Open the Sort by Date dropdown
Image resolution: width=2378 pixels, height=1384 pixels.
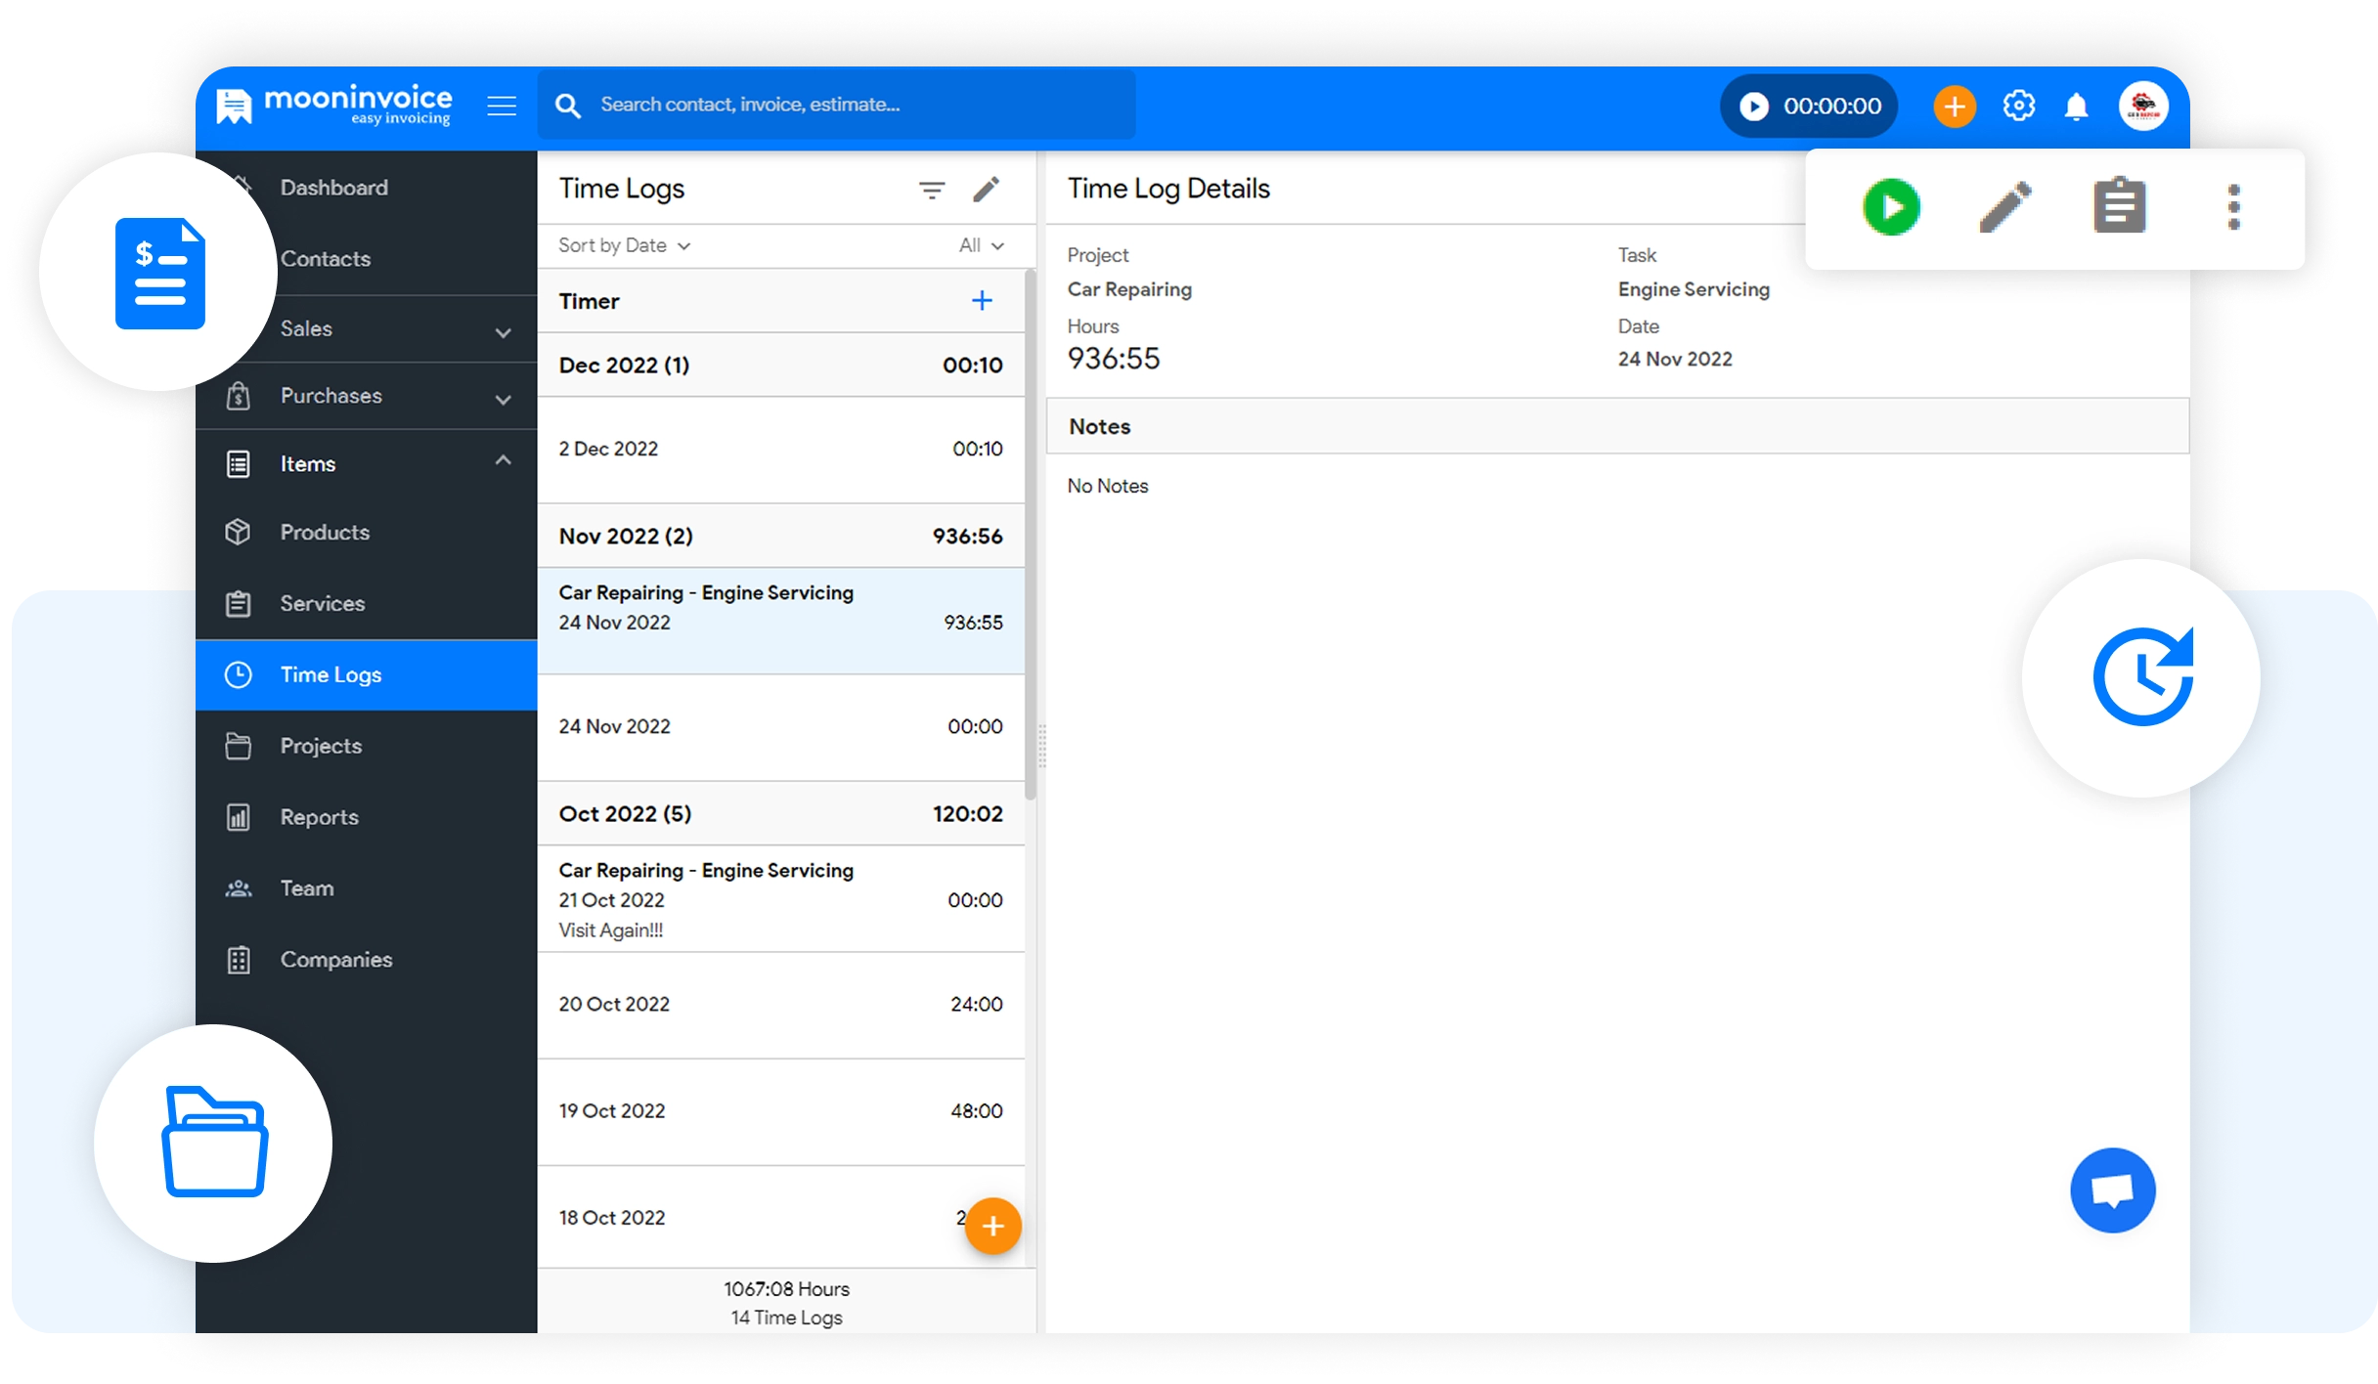click(624, 245)
